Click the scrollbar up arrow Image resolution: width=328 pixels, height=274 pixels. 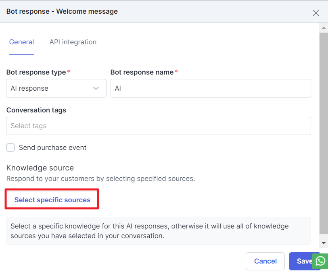[x=324, y=28]
